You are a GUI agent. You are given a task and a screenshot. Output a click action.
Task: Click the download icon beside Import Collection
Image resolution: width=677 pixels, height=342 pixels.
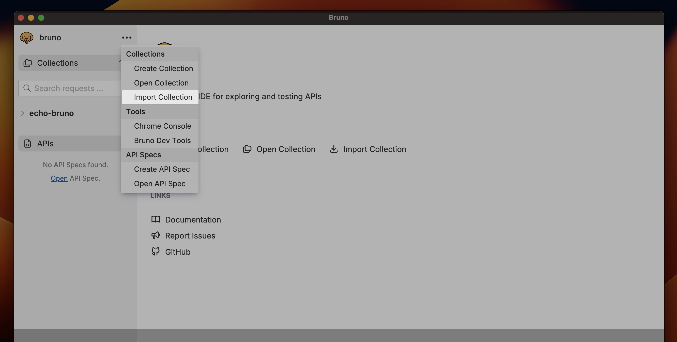[x=333, y=149]
